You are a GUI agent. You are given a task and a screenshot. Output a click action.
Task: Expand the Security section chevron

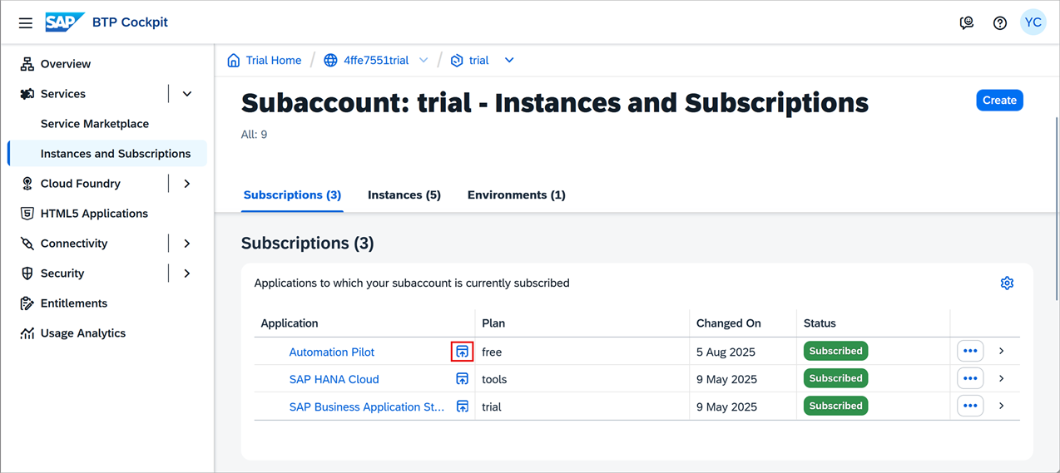[187, 273]
